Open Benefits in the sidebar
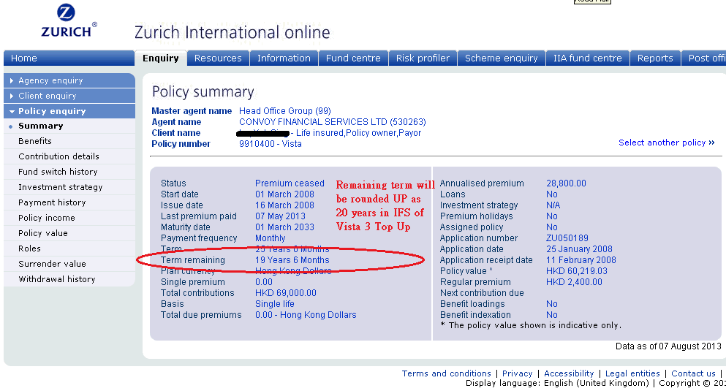Viewport: 726px width, 391px height. [35, 141]
